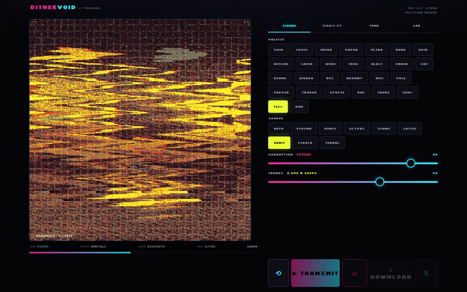Go to the TUNE tab
The image size is (467, 292).
click(x=374, y=26)
